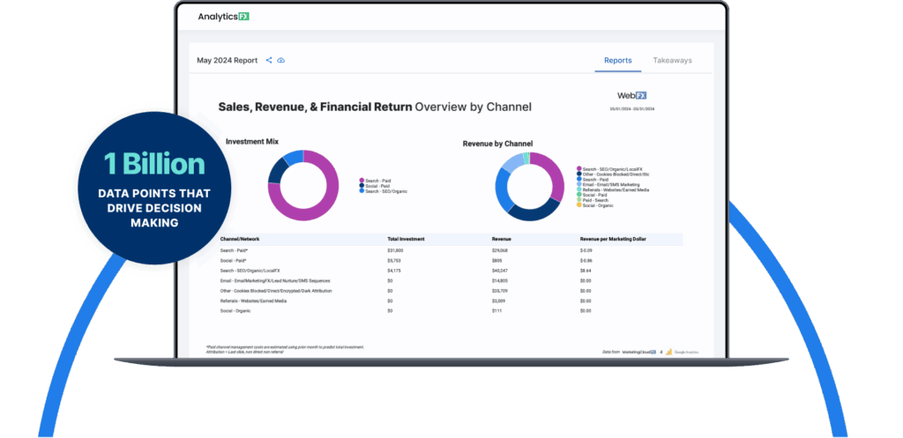Click the share icon beside May 2024 Report

point(269,61)
